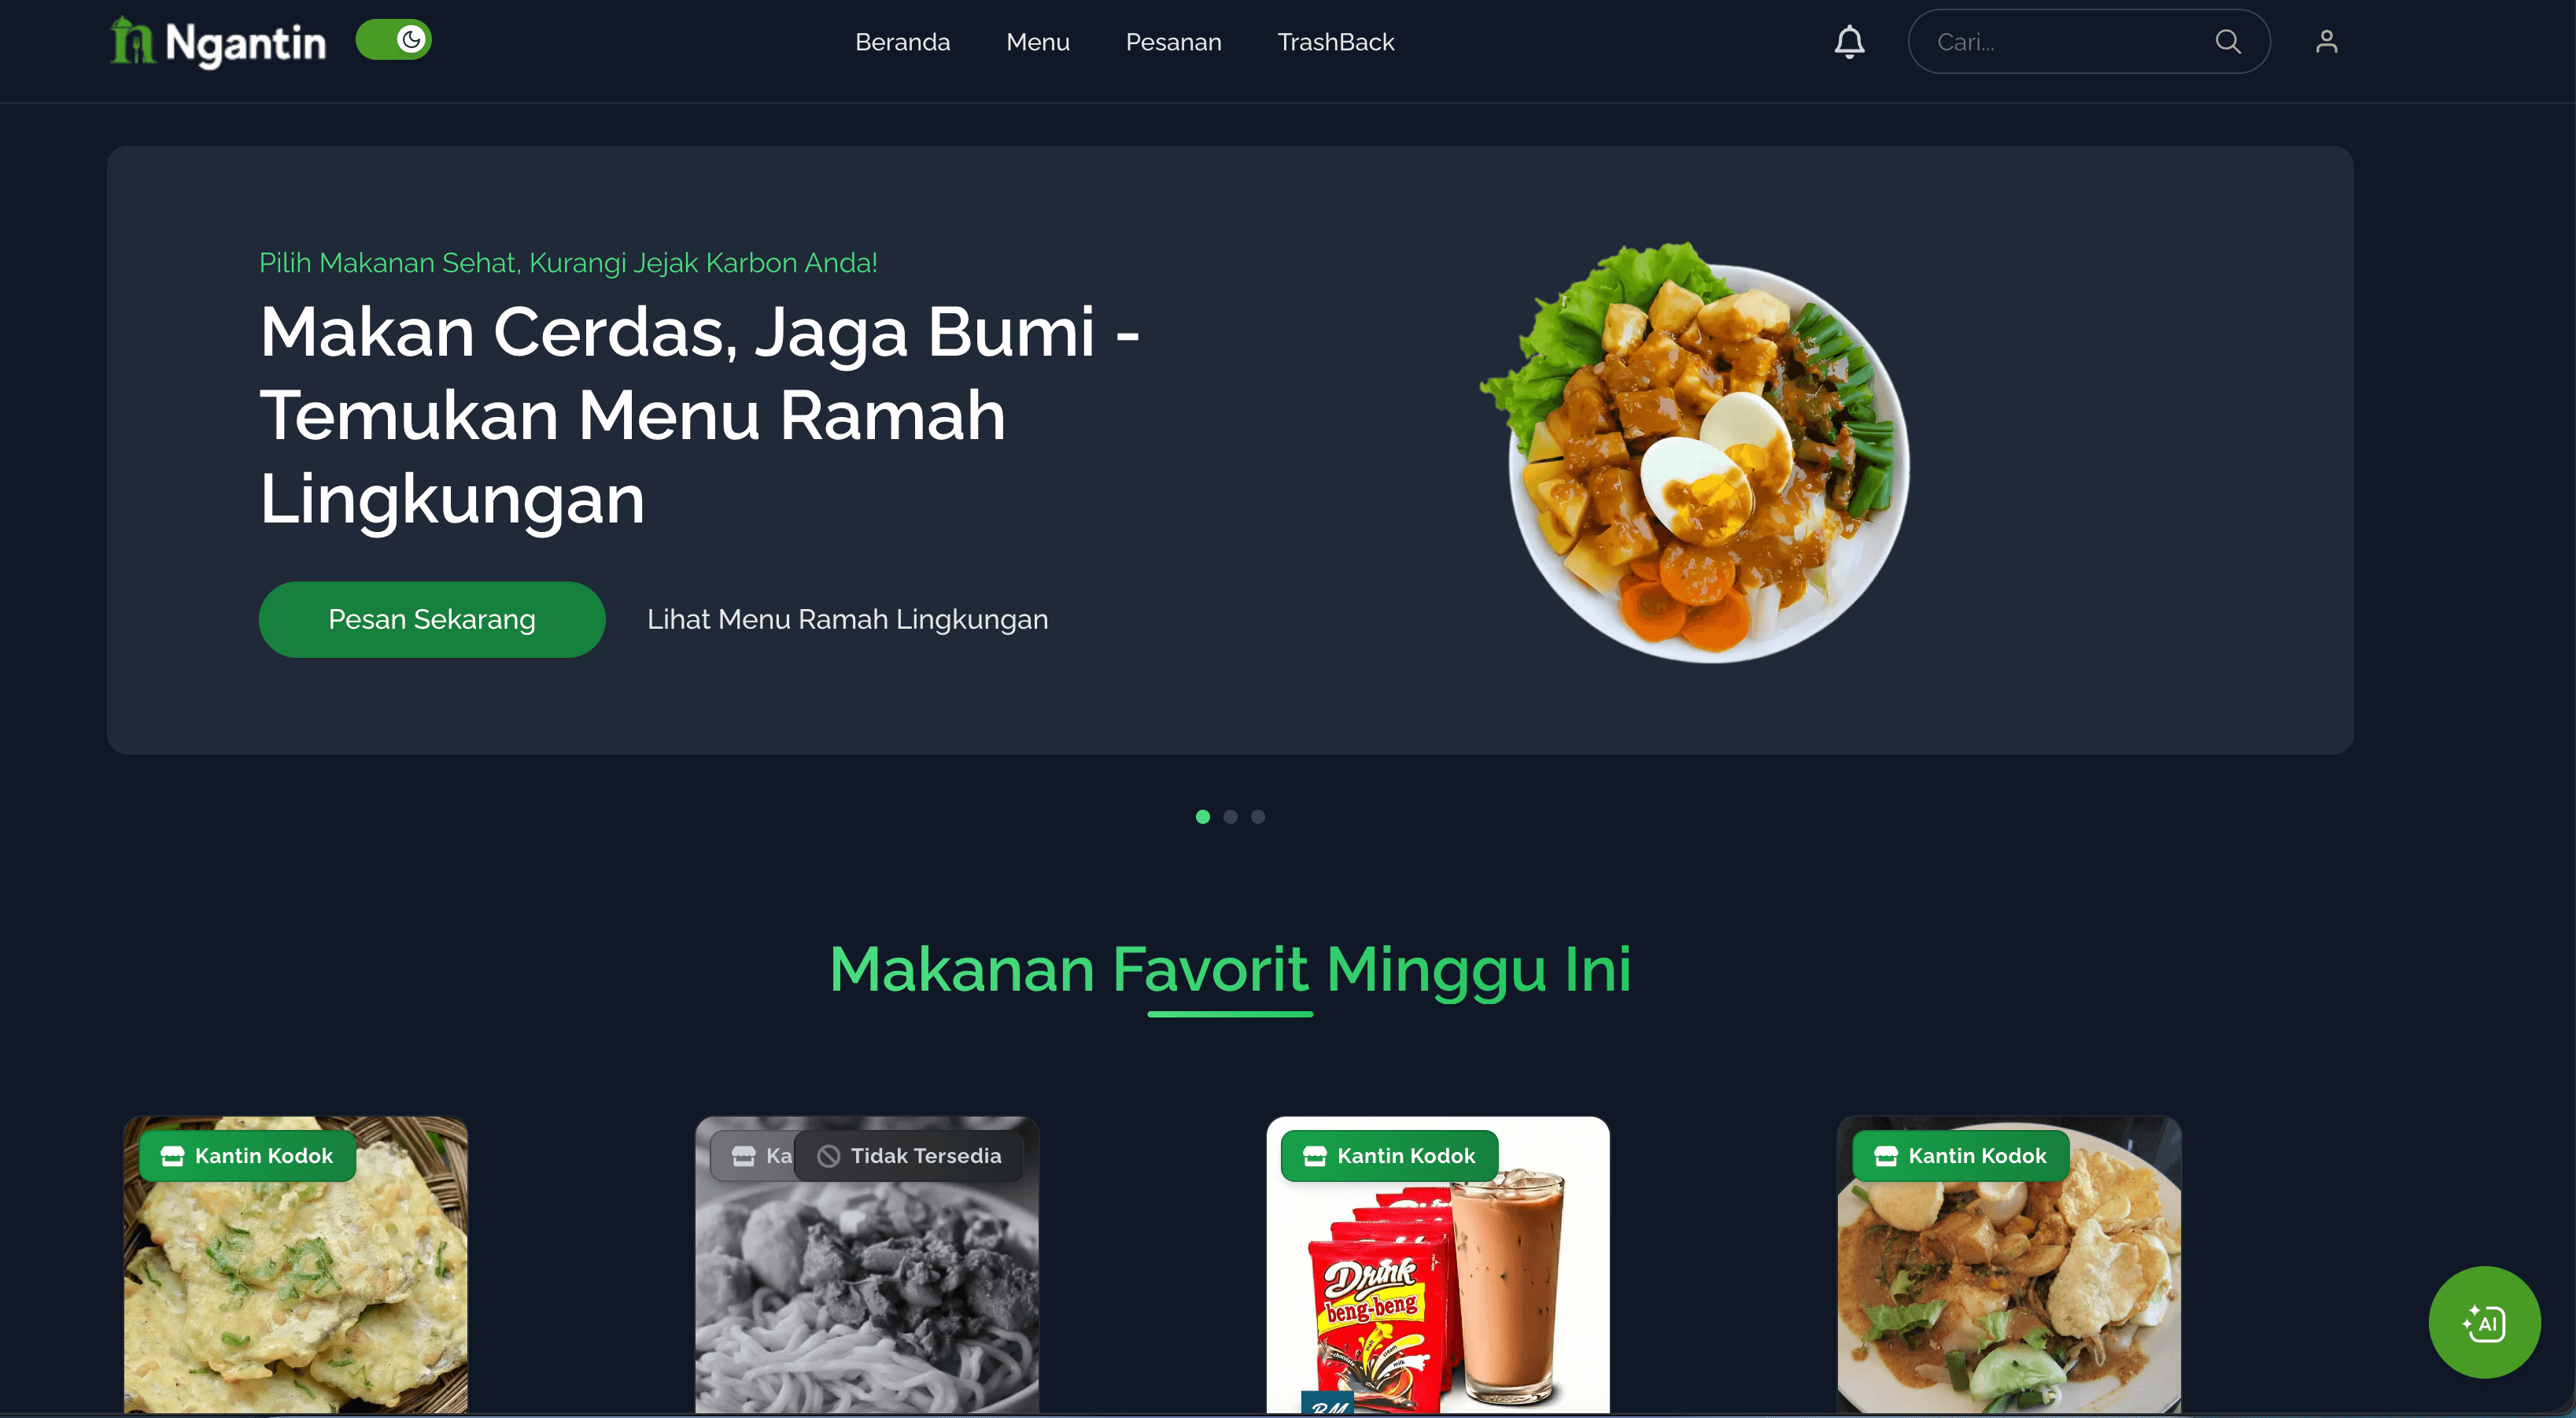This screenshot has height=1418, width=2576.
Task: Open the TrashBack nav item
Action: pos(1335,42)
